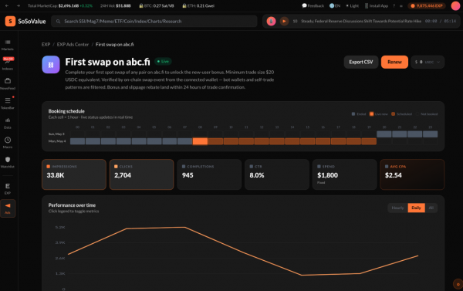
Task: Click the Export CSV button
Action: (361, 62)
